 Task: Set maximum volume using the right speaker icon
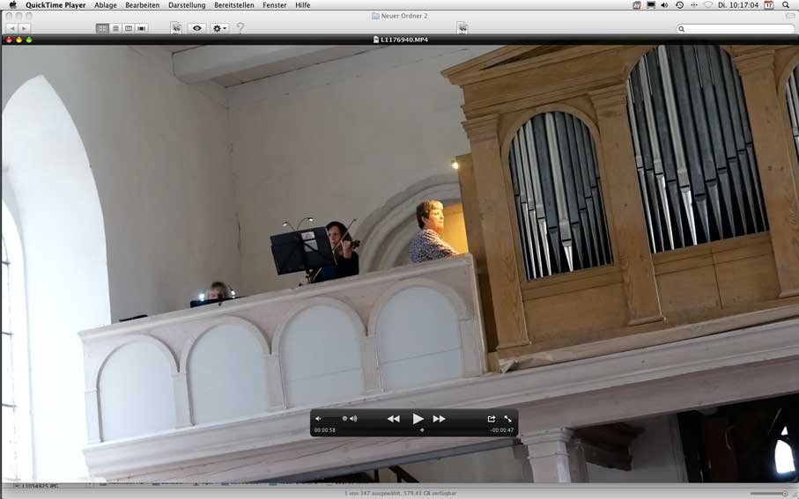point(353,419)
